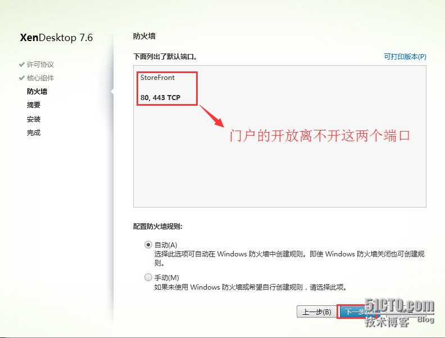Select the 防火墙 step in sidebar

pyautogui.click(x=37, y=92)
